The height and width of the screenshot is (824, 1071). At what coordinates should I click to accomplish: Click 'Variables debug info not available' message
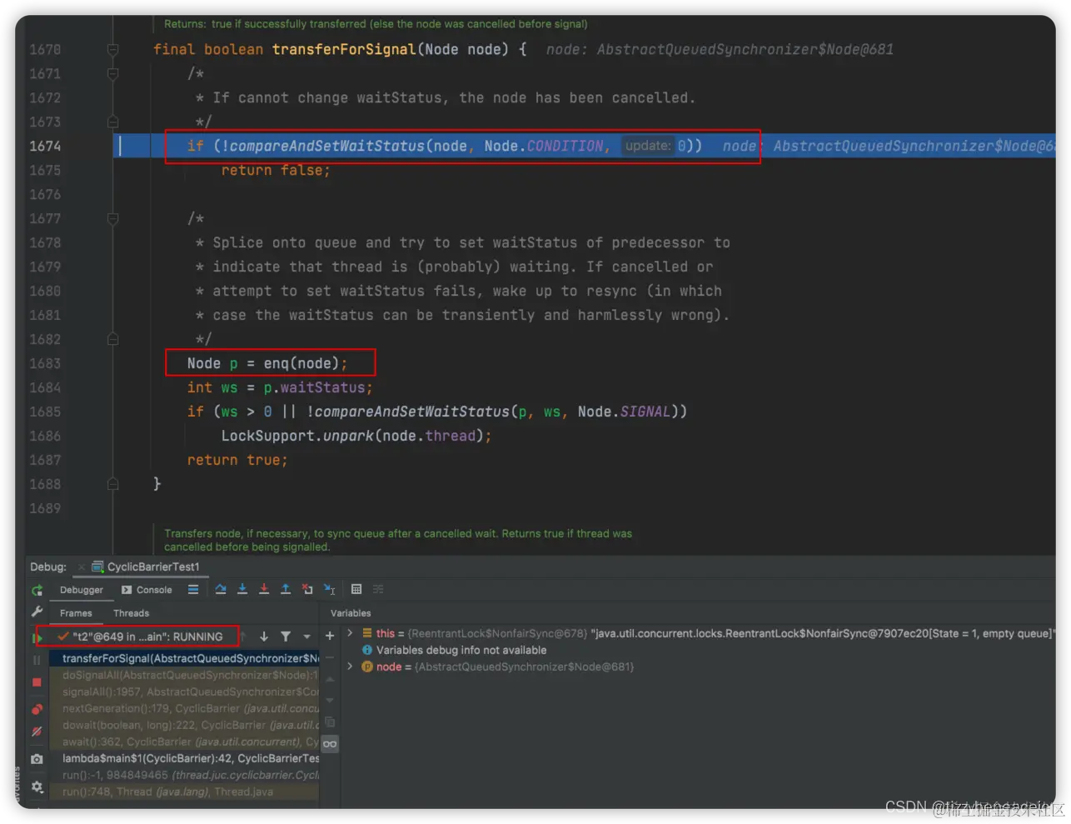click(x=461, y=650)
